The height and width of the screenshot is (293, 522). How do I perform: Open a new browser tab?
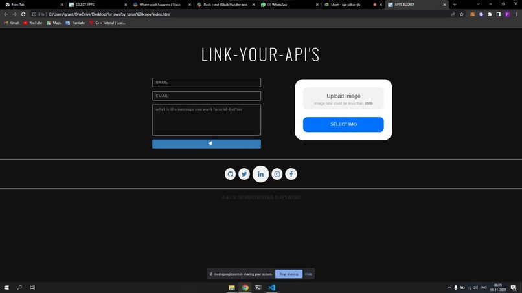coord(455,5)
